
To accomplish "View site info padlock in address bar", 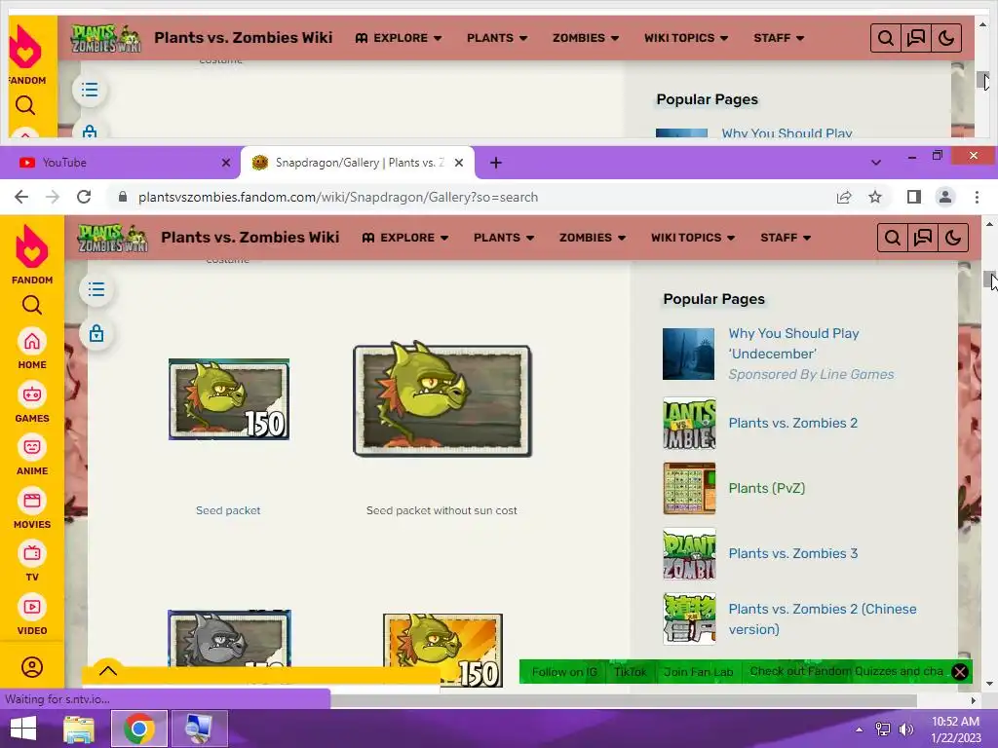I will pos(123,197).
